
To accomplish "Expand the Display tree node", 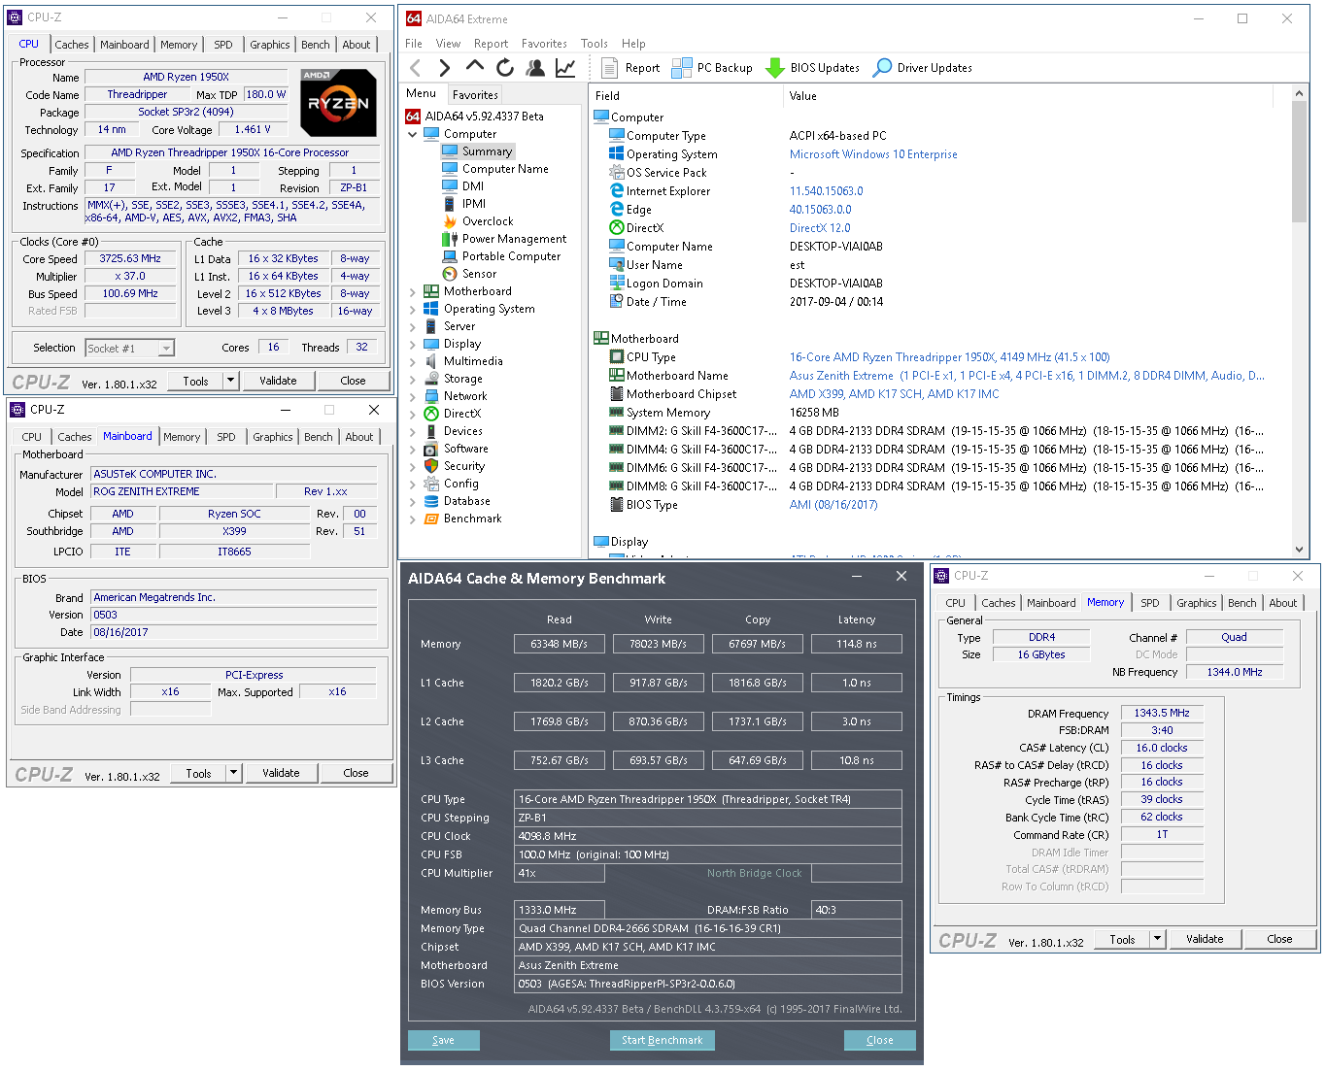I will point(413,344).
